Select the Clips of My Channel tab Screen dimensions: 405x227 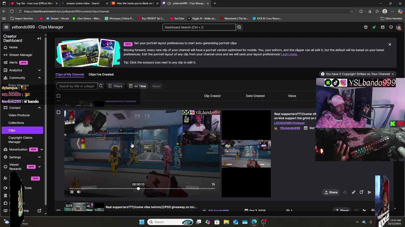pyautogui.click(x=70, y=74)
